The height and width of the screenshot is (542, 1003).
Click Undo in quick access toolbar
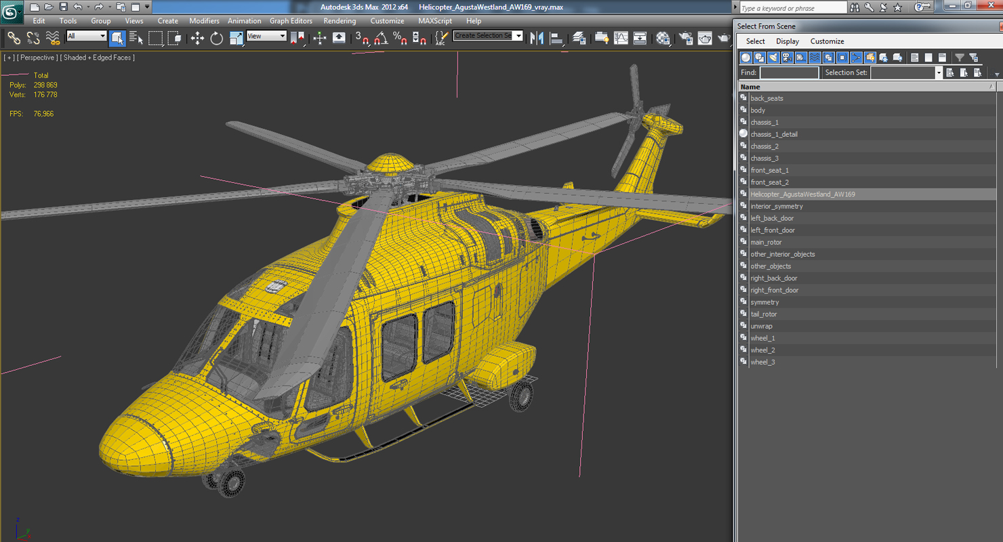click(78, 7)
